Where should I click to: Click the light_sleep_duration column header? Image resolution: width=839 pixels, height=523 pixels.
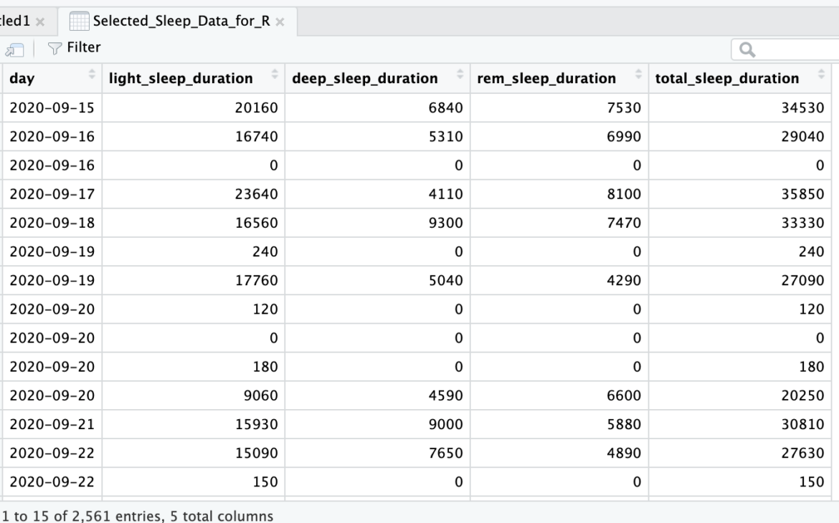[x=193, y=78]
